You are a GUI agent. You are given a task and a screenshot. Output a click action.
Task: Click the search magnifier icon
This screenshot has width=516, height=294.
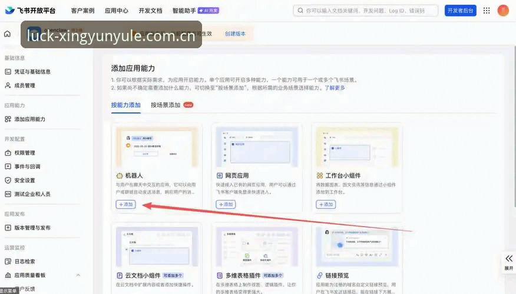tap(300, 11)
